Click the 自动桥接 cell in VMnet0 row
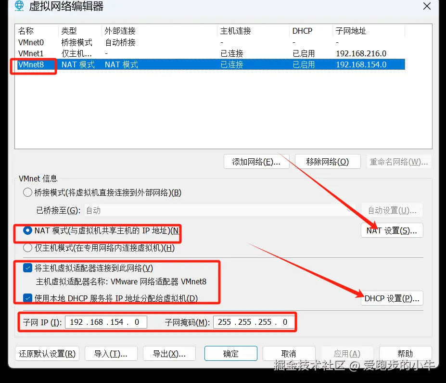This screenshot has width=446, height=383. pos(120,42)
